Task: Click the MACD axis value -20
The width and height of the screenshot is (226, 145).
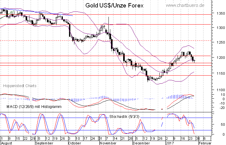Action: tap(222, 108)
